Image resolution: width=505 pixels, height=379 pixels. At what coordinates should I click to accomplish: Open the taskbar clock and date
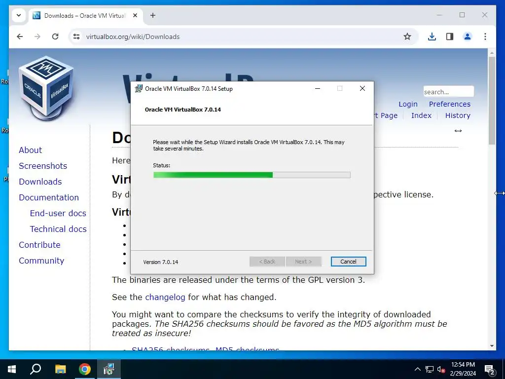463,369
